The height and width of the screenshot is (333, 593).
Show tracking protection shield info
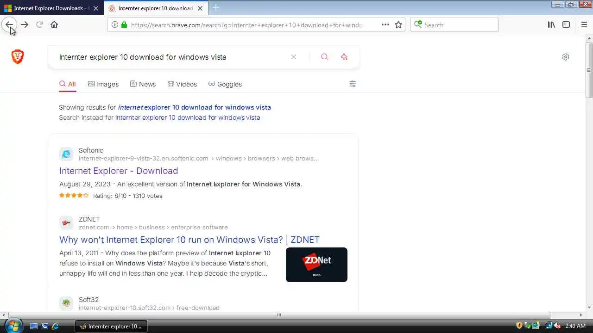pos(114,25)
